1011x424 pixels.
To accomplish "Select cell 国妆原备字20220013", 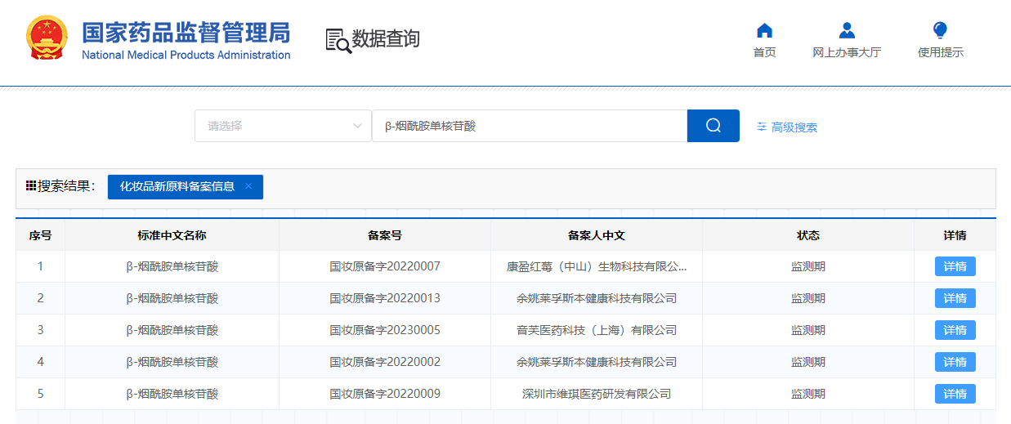I will click(x=385, y=298).
